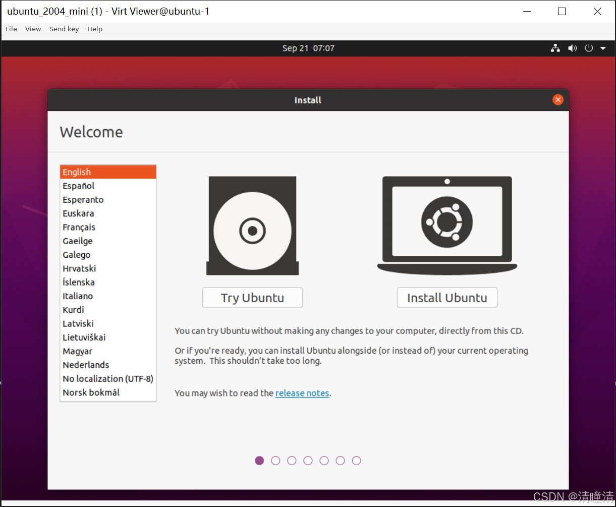The width and height of the screenshot is (616, 507).
Task: Select Íslenska in the language list
Action: (x=108, y=282)
